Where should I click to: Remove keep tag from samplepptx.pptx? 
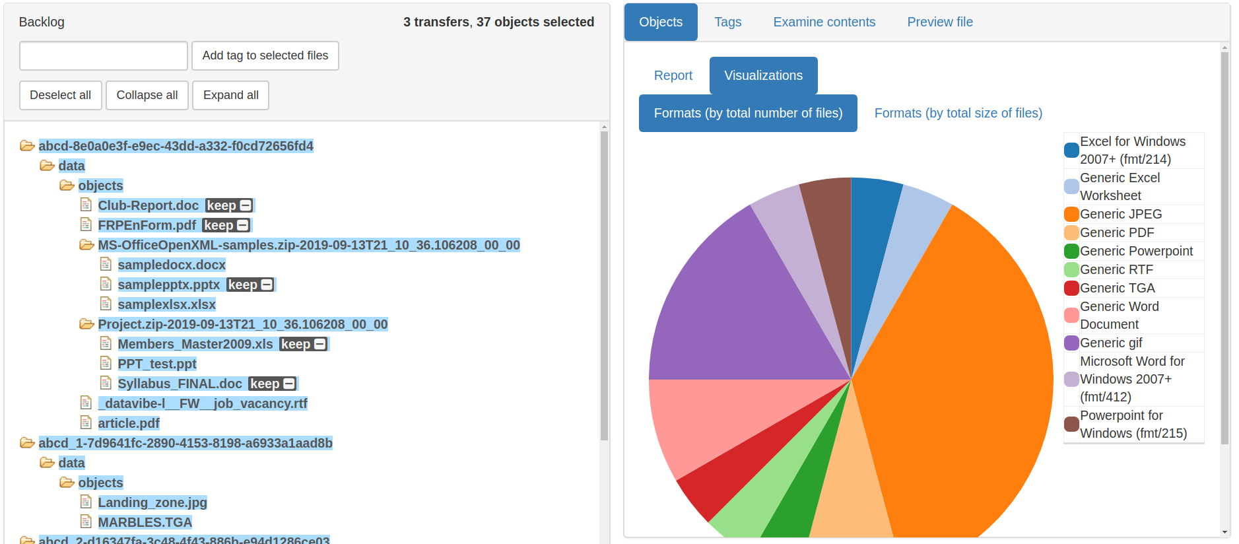point(267,285)
